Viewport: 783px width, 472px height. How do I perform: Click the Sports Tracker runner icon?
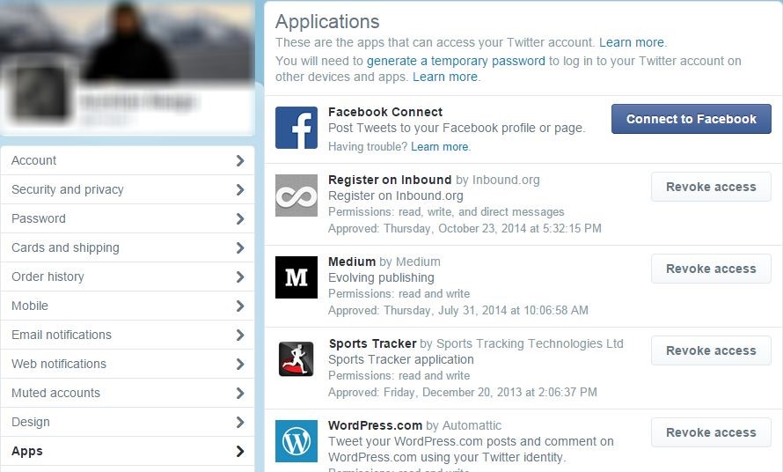click(296, 359)
